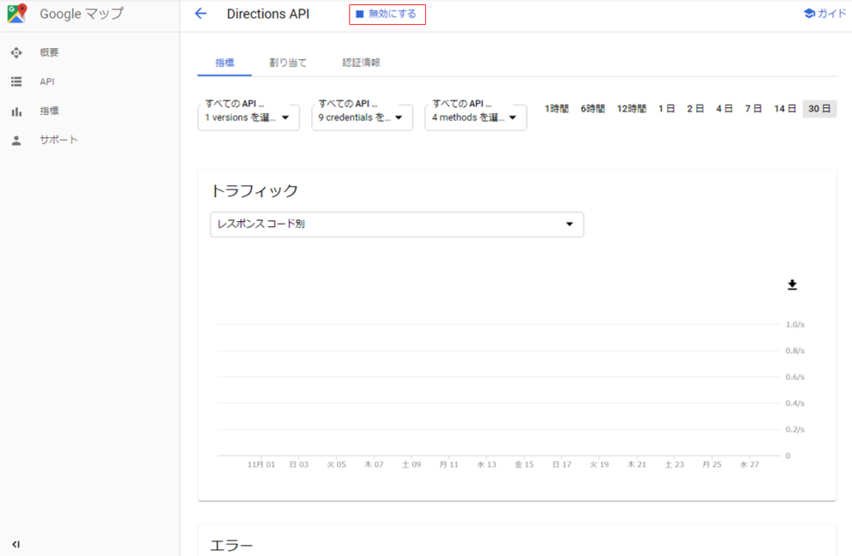Click the Google マップ title text
The width and height of the screenshot is (852, 556).
pos(82,13)
